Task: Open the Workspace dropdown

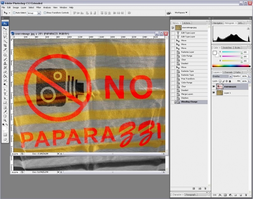Action: (181, 13)
